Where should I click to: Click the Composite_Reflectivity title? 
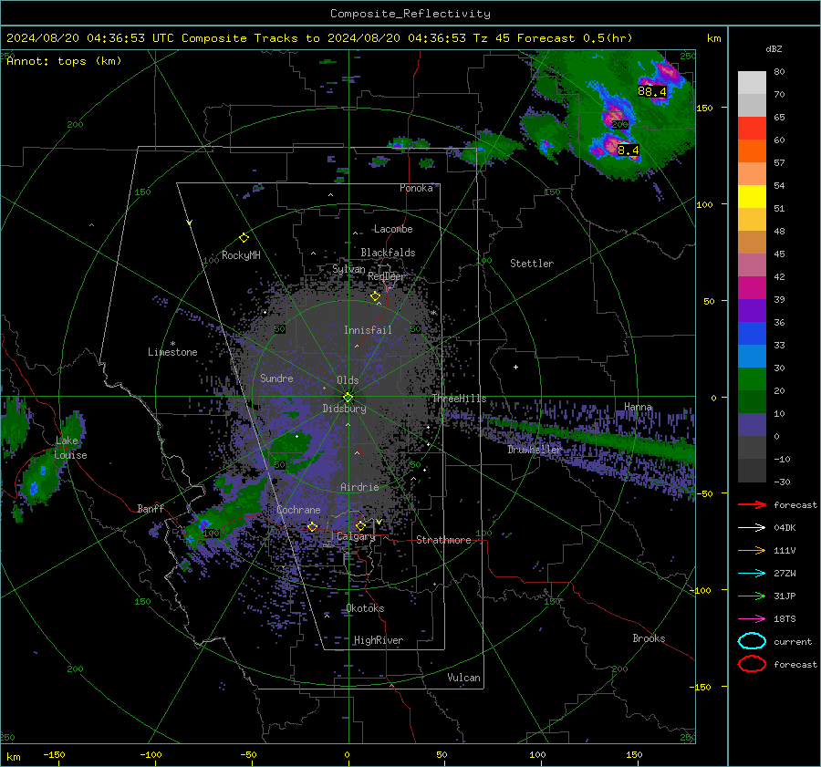tap(410, 14)
